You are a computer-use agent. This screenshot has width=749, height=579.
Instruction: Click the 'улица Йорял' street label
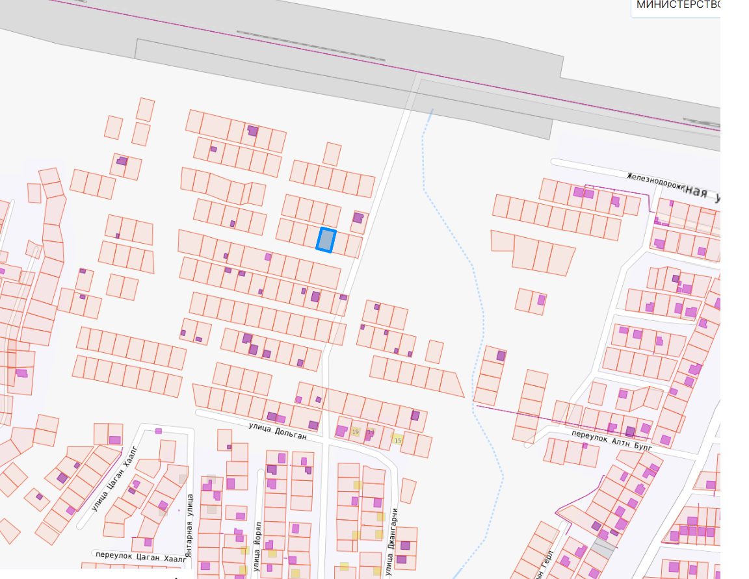pos(257,546)
